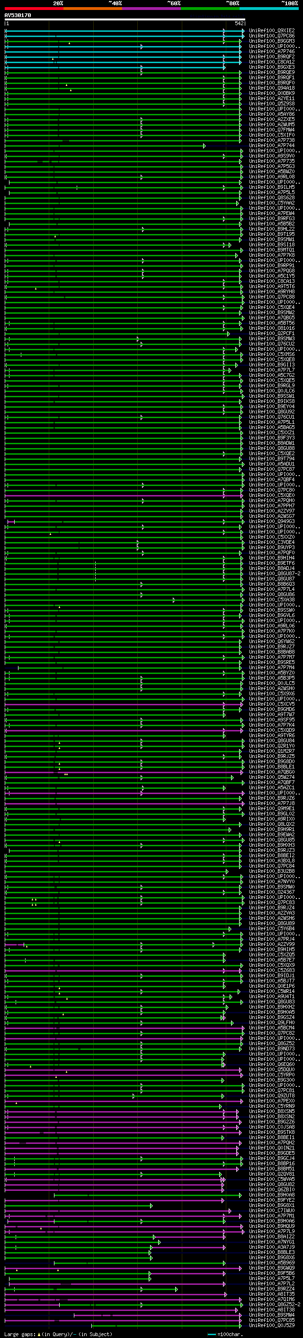Click hit UniRef100_Q1M2R7
The width and height of the screenshot is (303, 1338).
tap(272, 751)
